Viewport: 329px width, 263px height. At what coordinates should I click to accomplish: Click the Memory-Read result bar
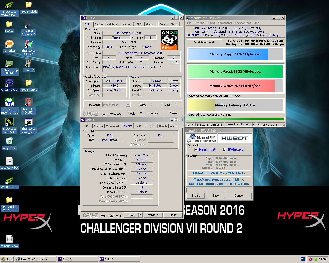tap(235, 71)
